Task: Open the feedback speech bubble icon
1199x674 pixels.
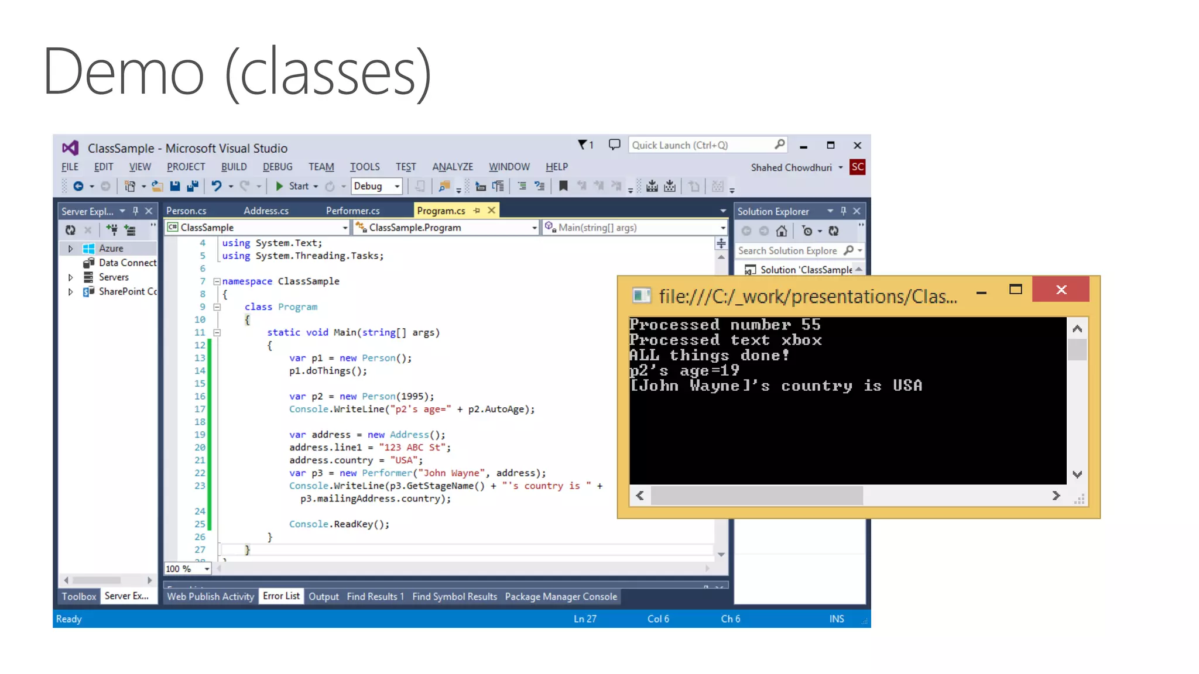Action: click(x=614, y=145)
